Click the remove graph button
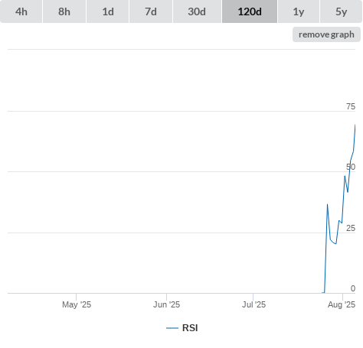363x348 pixels. click(326, 34)
